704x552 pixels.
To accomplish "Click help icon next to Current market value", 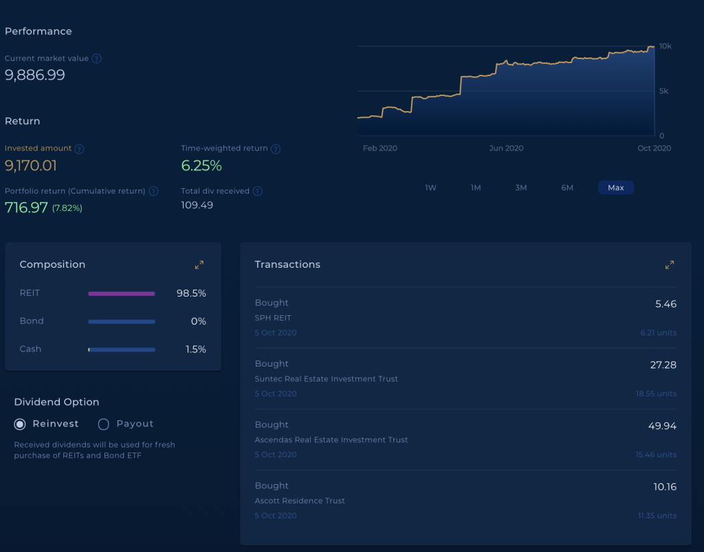I will click(x=97, y=59).
